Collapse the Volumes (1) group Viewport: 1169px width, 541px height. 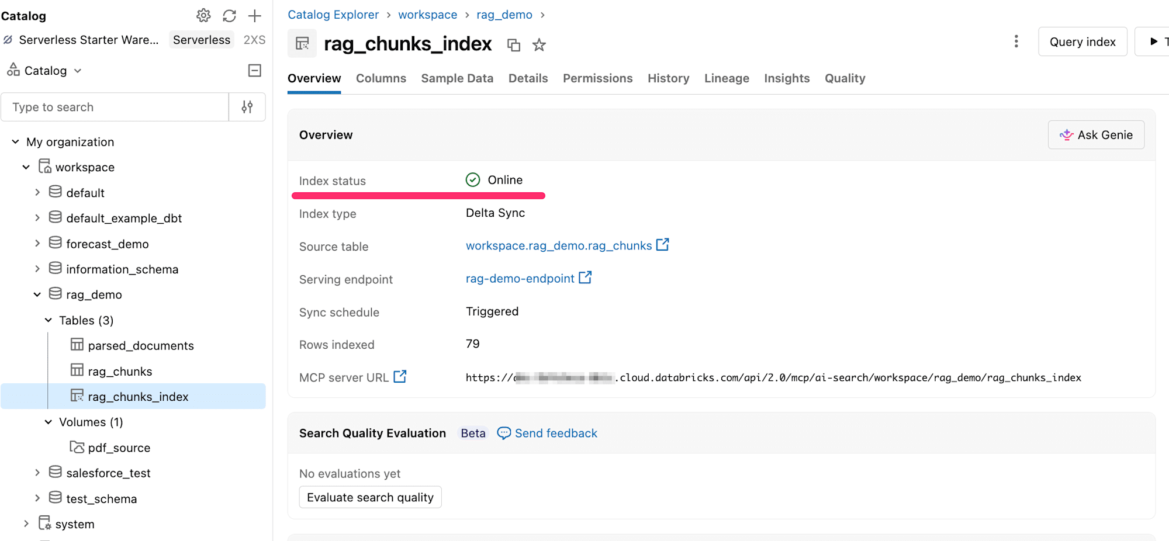point(49,422)
